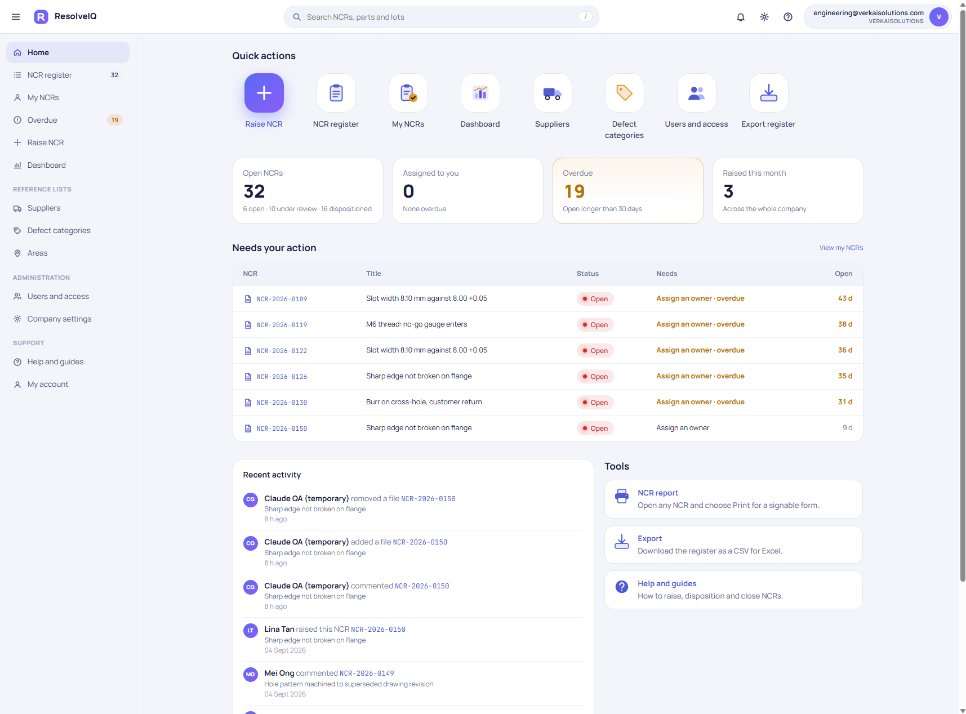Click the Open status badge for NCR-2026-0119

click(x=595, y=325)
